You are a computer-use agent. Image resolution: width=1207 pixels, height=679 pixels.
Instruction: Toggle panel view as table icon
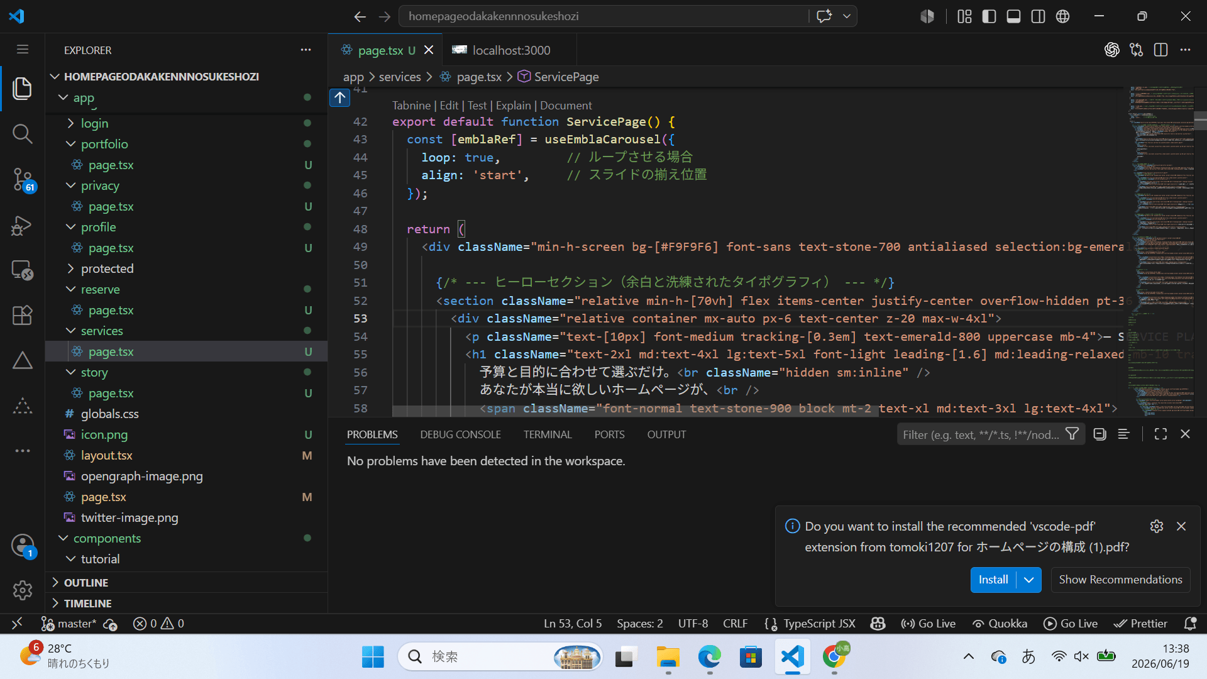(x=1123, y=434)
